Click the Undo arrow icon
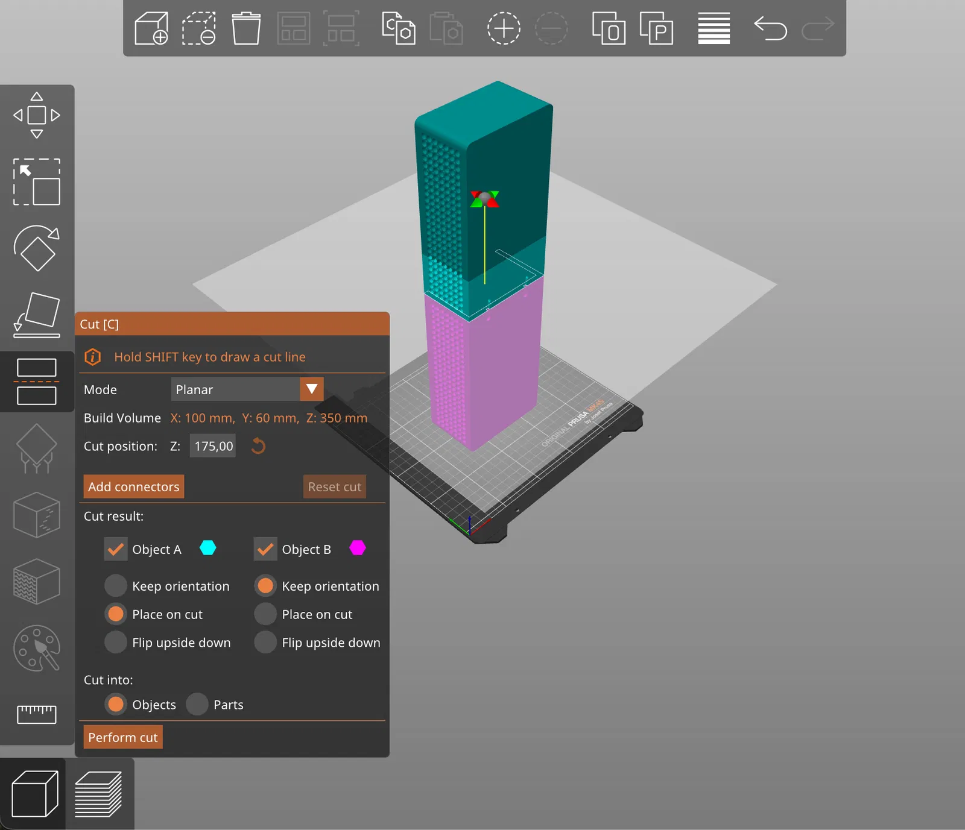 click(x=771, y=28)
